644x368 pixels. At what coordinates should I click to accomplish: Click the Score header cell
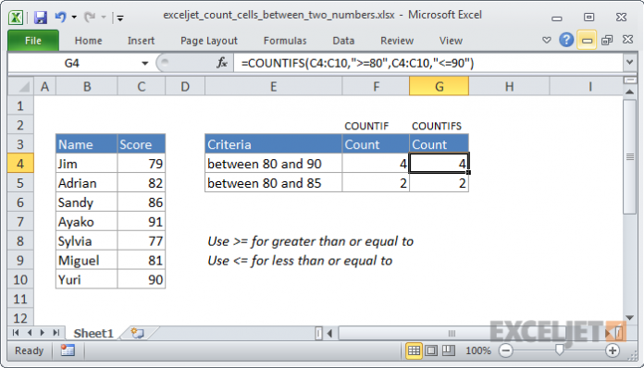click(142, 144)
